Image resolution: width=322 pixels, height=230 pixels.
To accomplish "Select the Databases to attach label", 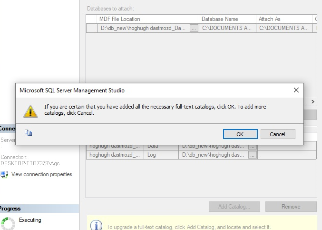I will tap(110, 9).
